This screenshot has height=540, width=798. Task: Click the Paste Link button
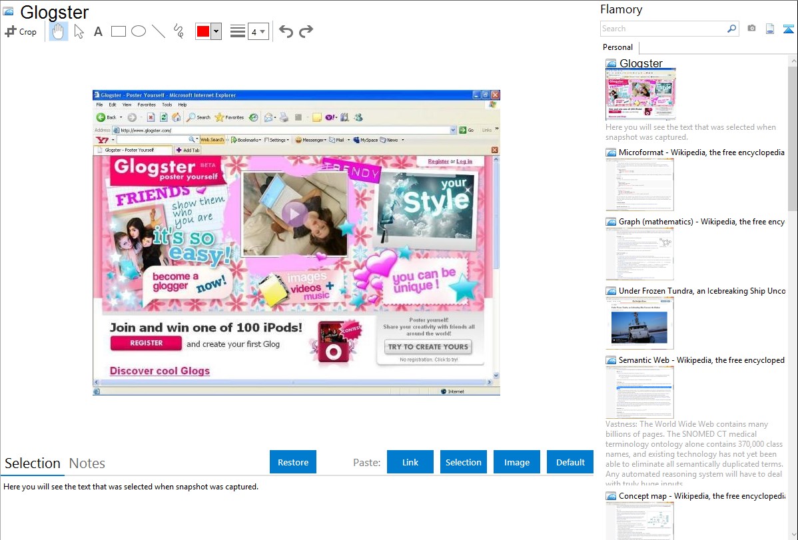tap(410, 462)
